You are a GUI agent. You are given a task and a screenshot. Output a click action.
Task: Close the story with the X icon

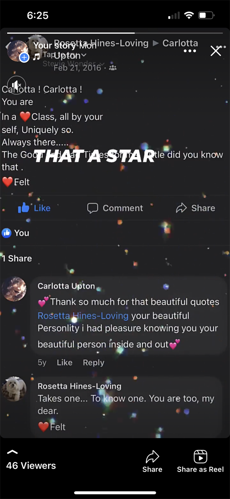(x=216, y=51)
